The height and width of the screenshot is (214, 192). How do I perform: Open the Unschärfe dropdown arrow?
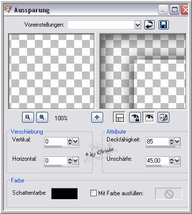[x=177, y=161]
